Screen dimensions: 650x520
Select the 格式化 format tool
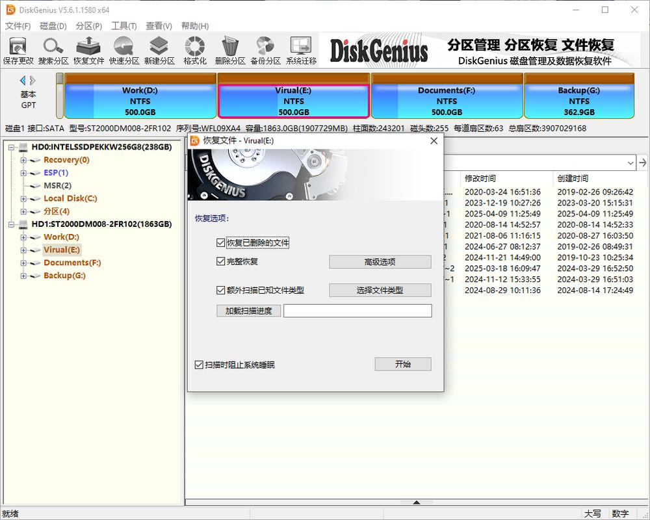[194, 50]
